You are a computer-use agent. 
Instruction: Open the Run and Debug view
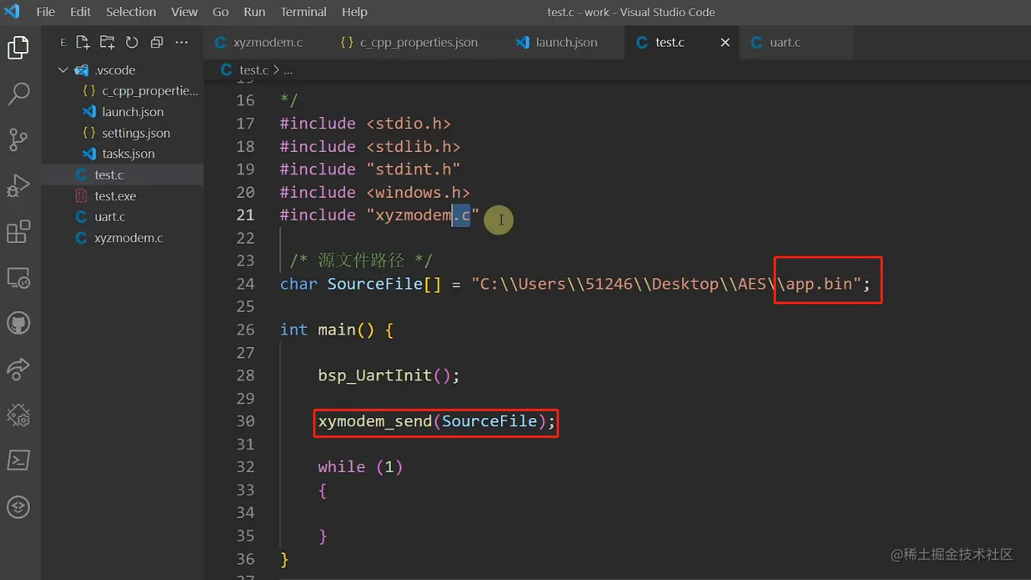18,186
